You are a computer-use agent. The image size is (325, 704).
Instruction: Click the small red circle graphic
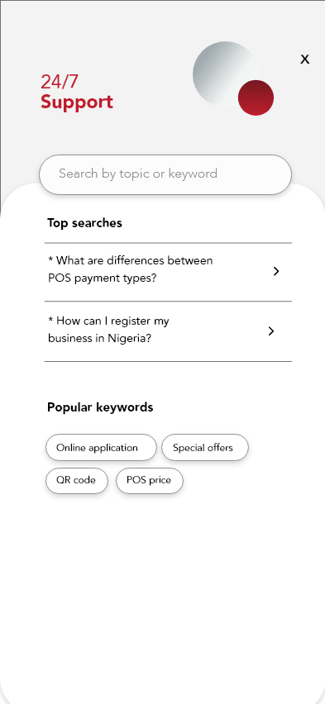click(256, 98)
